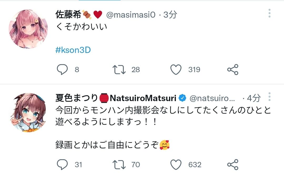
Task: Like the くそかわいい tweet
Action: click(176, 70)
